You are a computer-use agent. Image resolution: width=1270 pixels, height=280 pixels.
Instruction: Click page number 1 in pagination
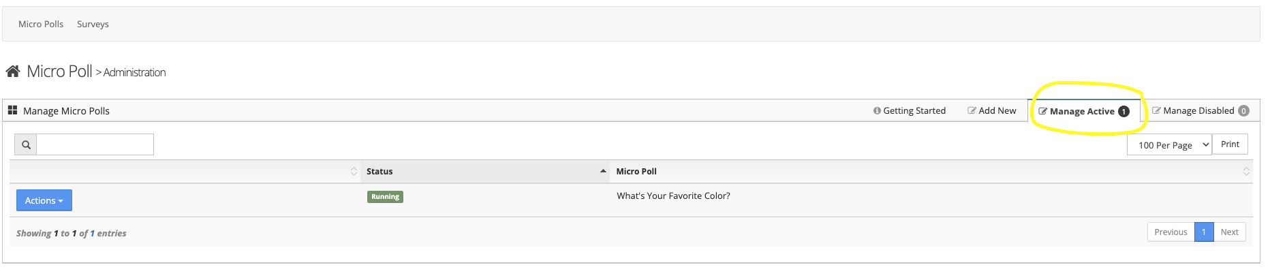pyautogui.click(x=1204, y=232)
